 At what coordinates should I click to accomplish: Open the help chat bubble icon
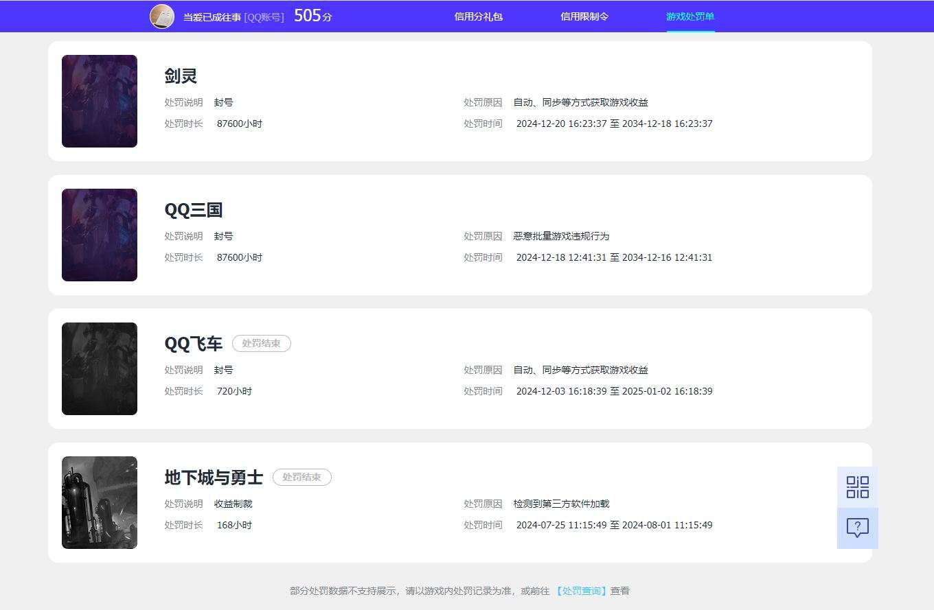point(857,528)
